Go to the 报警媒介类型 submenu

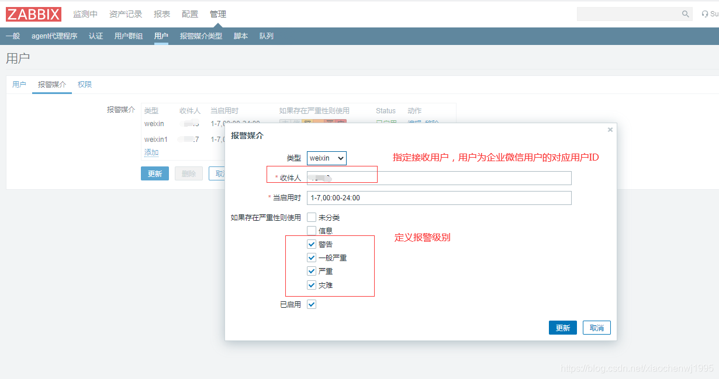201,36
